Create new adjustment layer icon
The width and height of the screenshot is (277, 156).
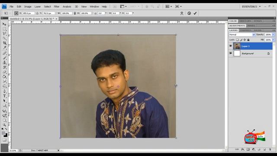click(254, 149)
